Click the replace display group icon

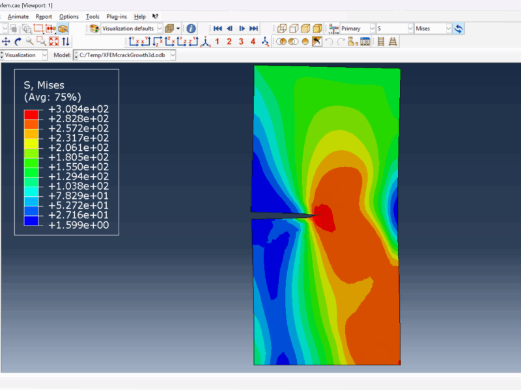point(281,42)
